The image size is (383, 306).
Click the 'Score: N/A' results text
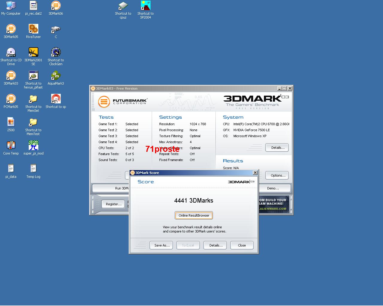point(231,168)
